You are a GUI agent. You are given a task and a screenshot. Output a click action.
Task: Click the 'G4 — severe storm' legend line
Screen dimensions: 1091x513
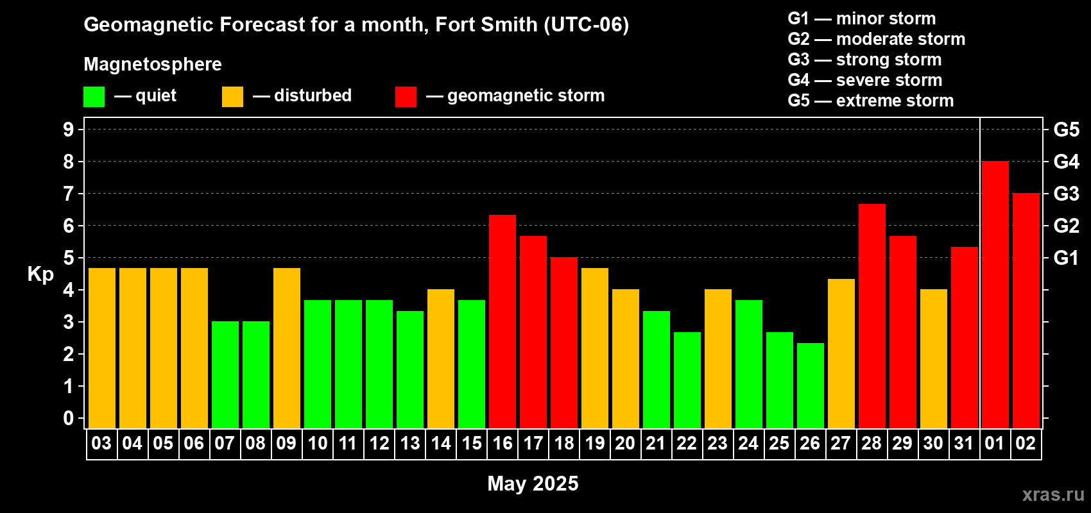point(865,80)
